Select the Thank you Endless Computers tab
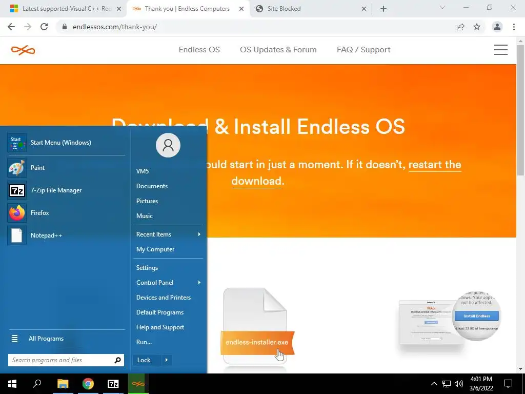Screen dimensions: 525x394 click(188, 9)
